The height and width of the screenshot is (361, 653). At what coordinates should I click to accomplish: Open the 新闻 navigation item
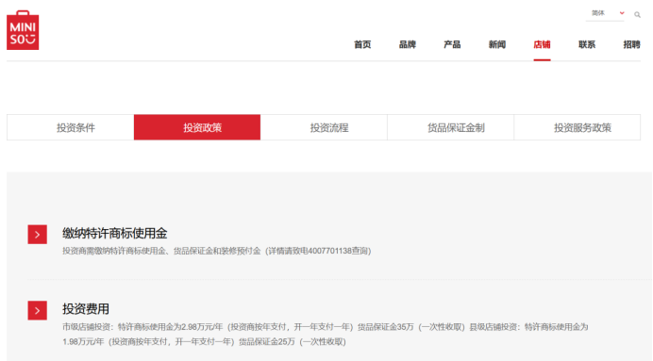[x=497, y=44]
